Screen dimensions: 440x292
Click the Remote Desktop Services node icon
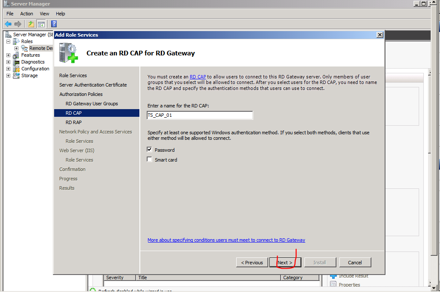click(24, 48)
